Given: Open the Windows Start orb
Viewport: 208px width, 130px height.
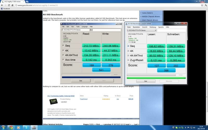Looking at the screenshot, I should [x=3, y=127].
